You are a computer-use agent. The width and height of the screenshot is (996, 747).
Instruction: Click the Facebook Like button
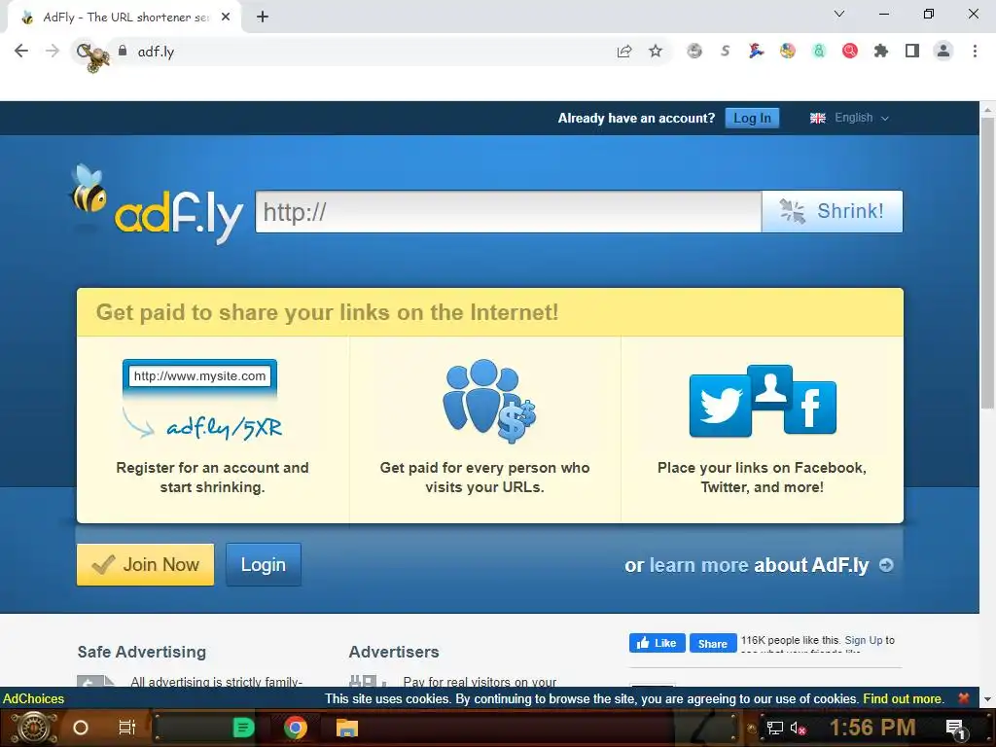click(x=657, y=644)
